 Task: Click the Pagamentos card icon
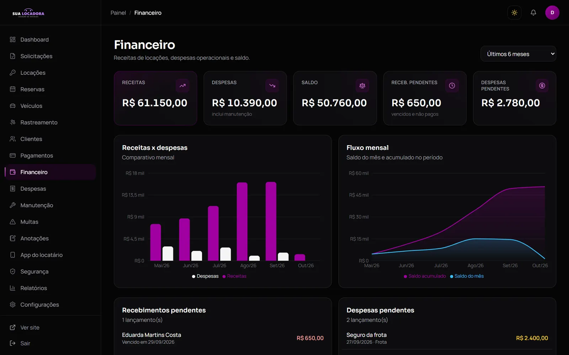[13, 155]
